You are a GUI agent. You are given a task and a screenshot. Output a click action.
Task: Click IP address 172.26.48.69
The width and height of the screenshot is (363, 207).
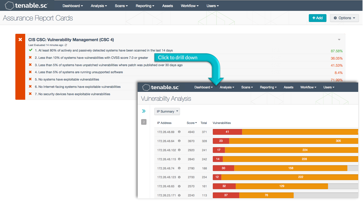coord(166,132)
